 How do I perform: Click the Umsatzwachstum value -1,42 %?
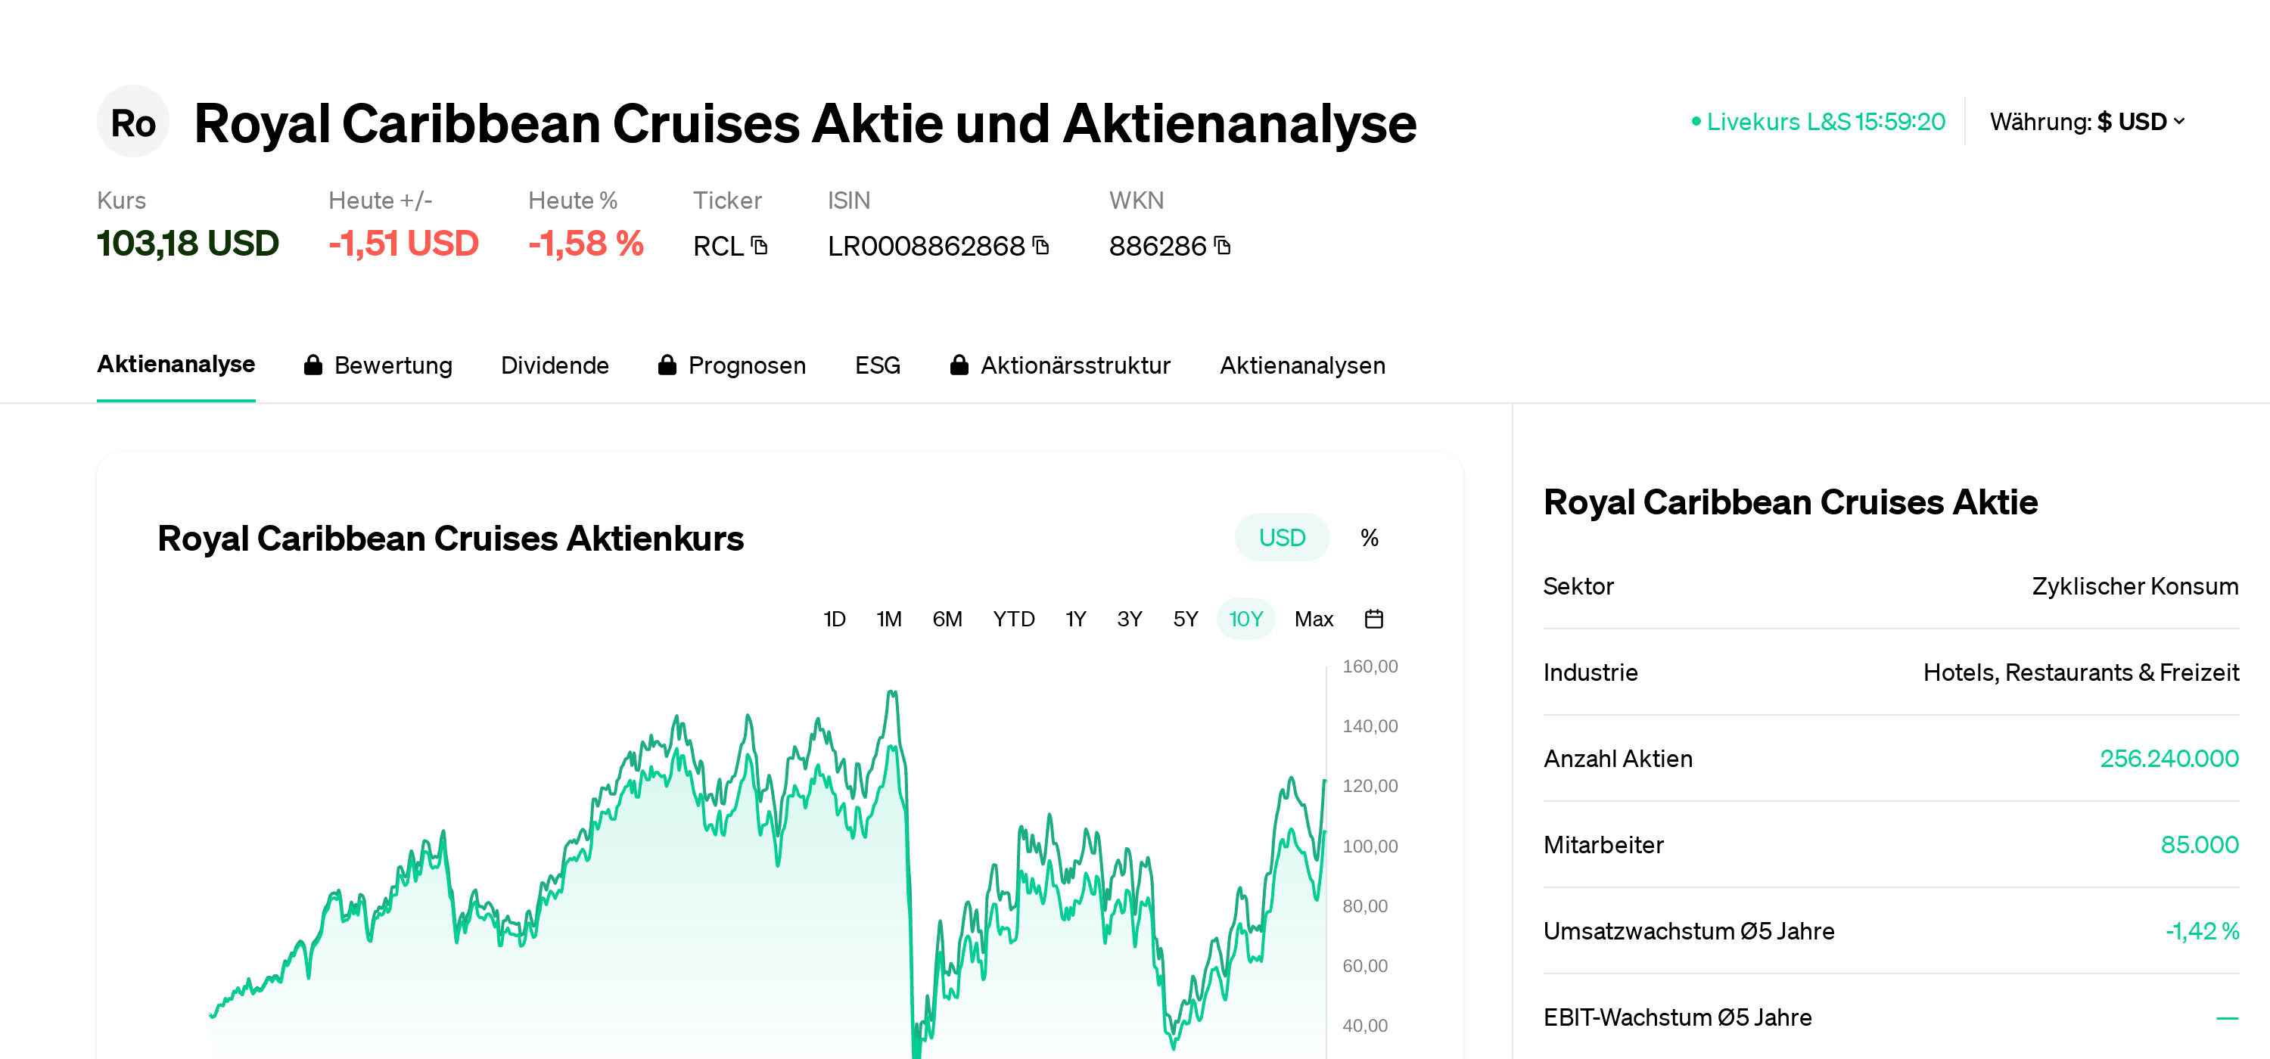pyautogui.click(x=2202, y=931)
